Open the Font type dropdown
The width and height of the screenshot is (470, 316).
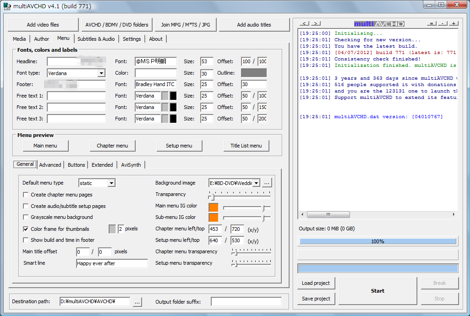point(102,73)
